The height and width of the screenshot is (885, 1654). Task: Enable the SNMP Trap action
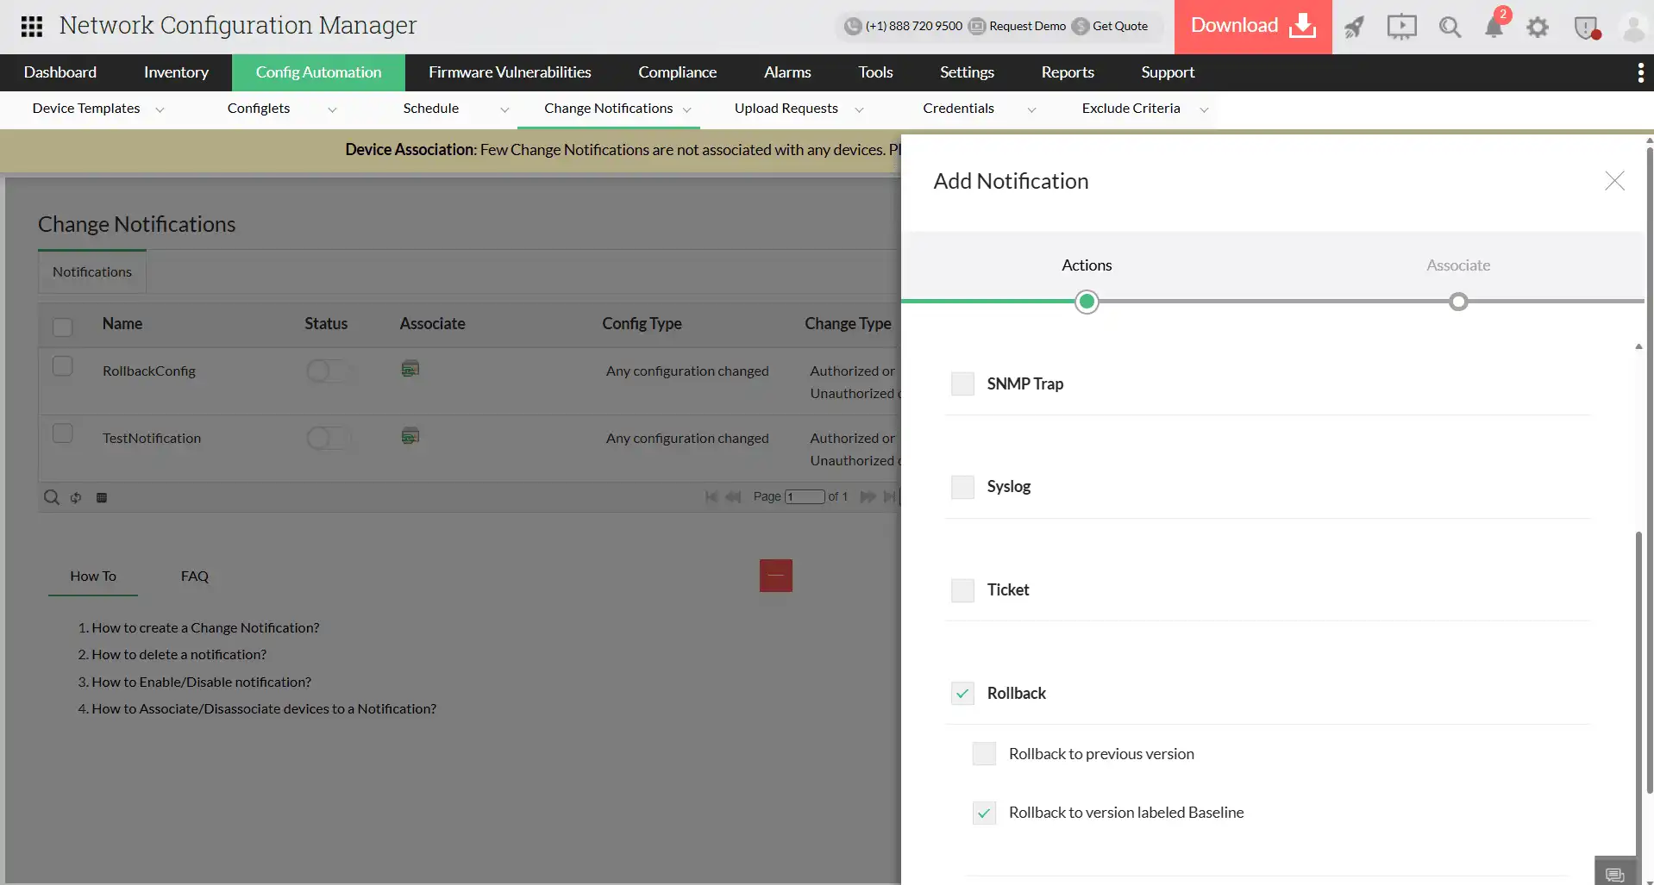tap(962, 383)
